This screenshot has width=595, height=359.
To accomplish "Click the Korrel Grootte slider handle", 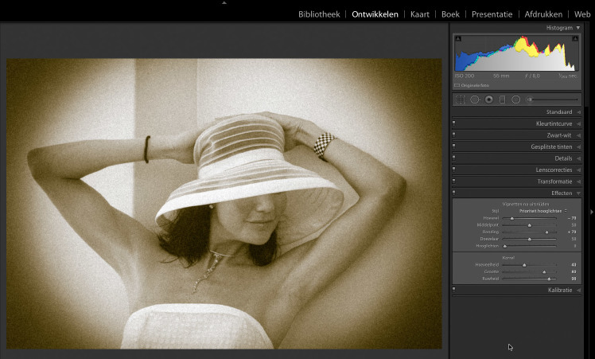I will 544,272.
